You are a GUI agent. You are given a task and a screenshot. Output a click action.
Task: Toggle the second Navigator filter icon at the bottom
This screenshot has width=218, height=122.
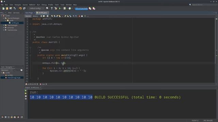point(5,117)
